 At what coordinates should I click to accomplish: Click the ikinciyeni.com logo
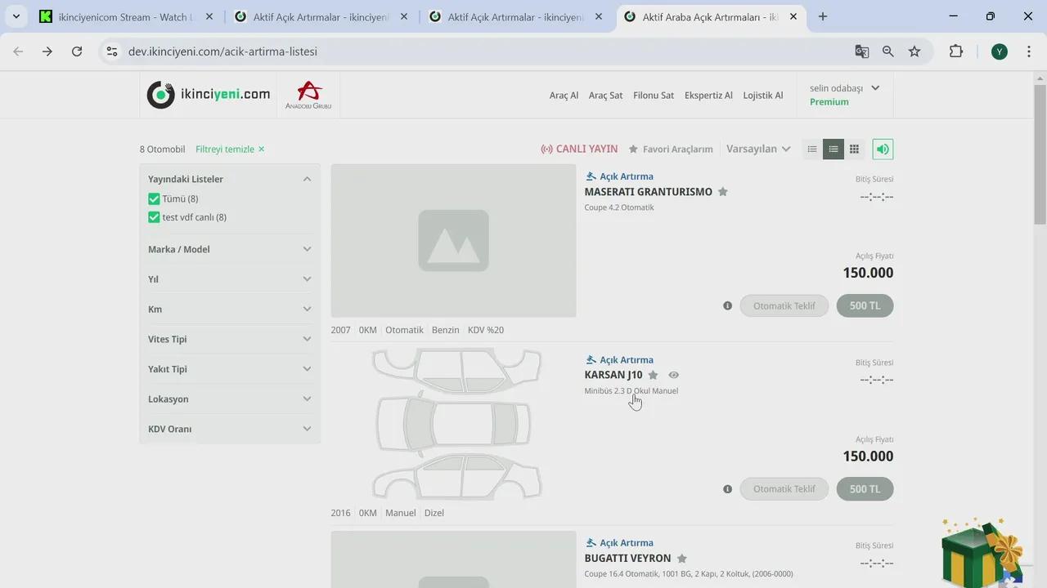[x=208, y=95]
